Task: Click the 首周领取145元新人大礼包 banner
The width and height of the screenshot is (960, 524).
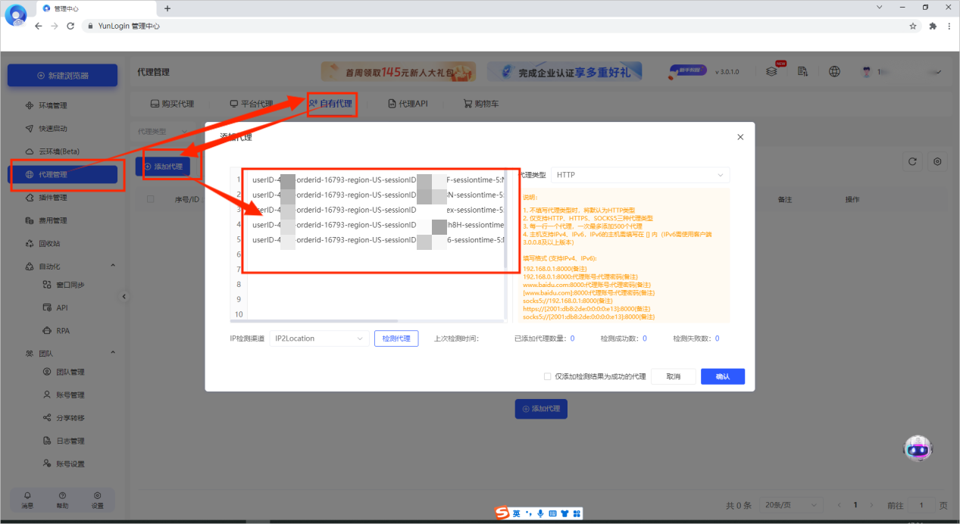Action: click(399, 72)
